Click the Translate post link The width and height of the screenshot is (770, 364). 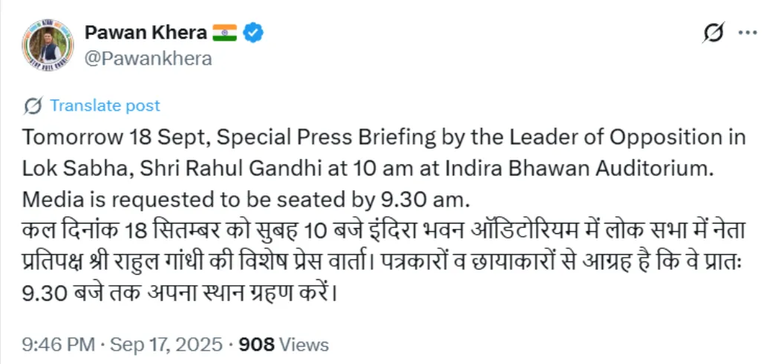[105, 106]
